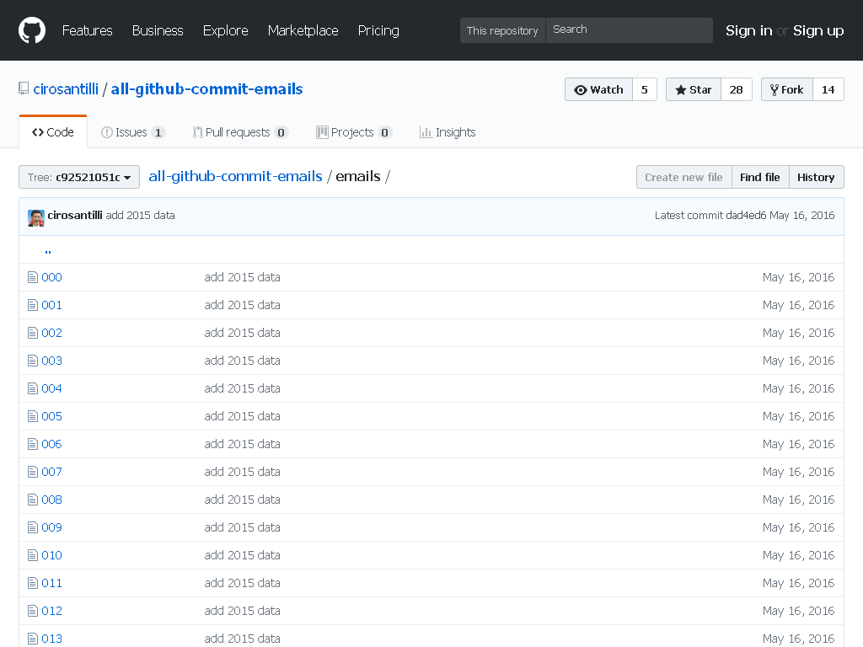Open file icon for 006
This screenshot has height=647, width=863.
[x=33, y=444]
